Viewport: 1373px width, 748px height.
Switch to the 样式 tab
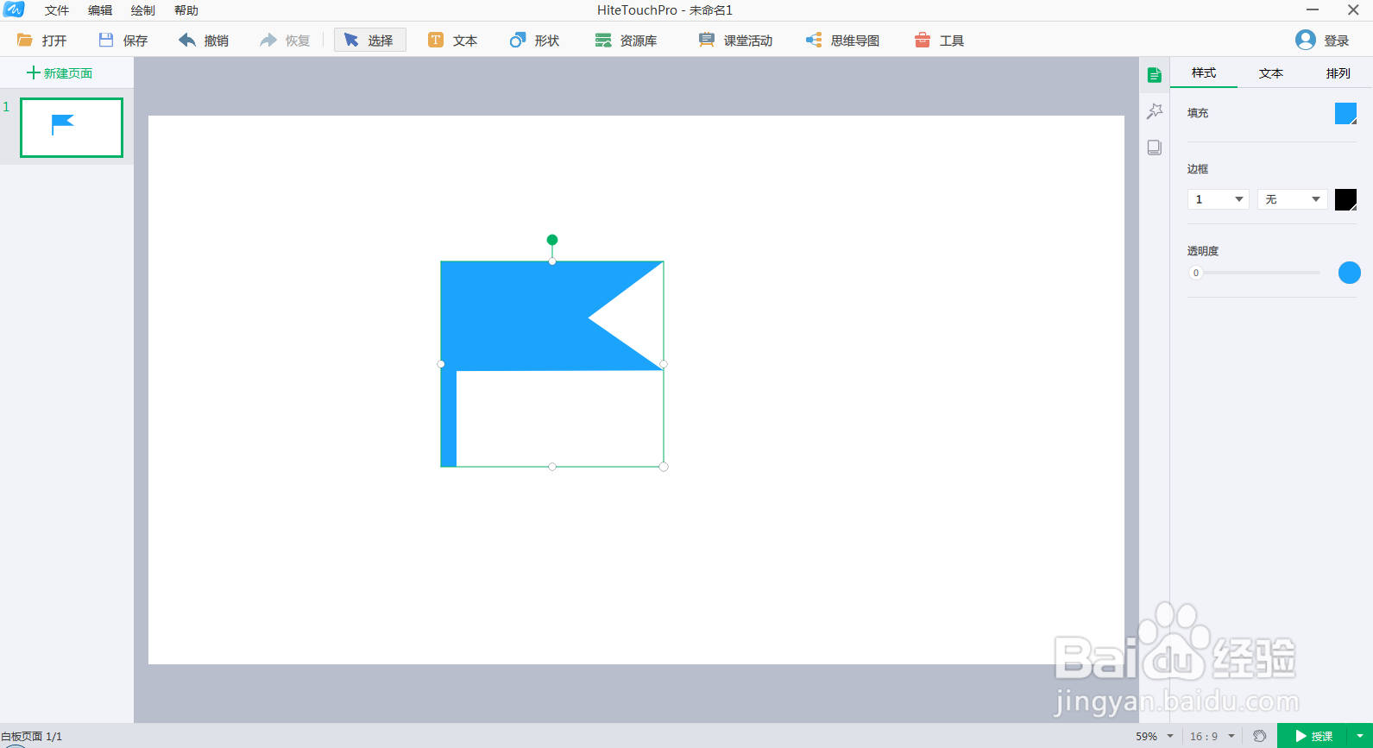[x=1204, y=73]
